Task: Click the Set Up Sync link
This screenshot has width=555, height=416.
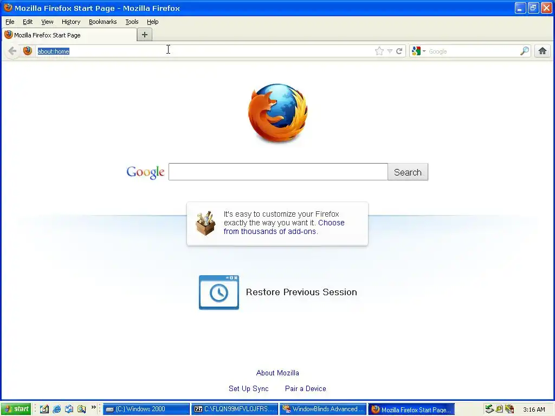Action: [x=248, y=388]
